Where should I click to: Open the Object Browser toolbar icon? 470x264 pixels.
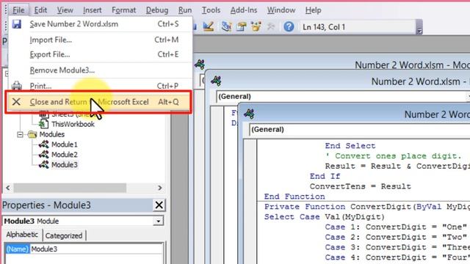coord(256,26)
